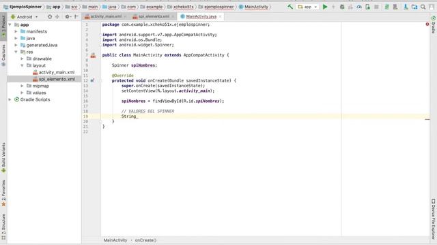Image resolution: width=437 pixels, height=245 pixels.
Task: Open the Gradle tool window tab
Action: 434,24
